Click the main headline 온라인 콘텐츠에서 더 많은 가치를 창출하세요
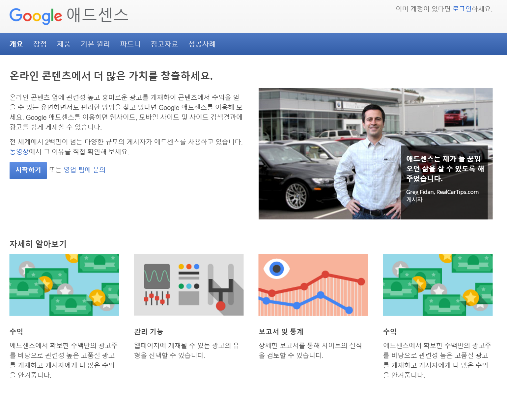 pos(111,76)
